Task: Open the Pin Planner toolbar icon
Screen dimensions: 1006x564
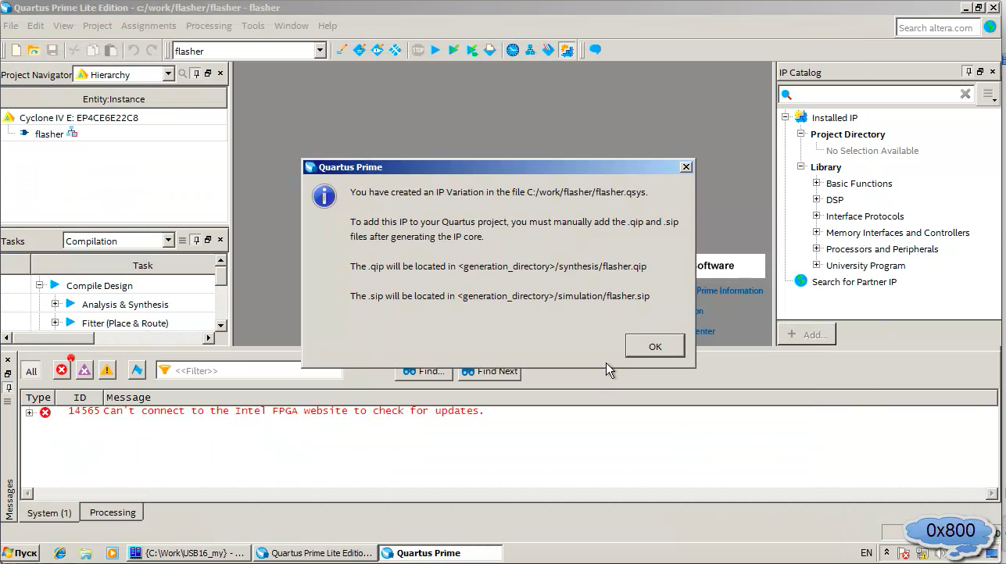Action: point(360,50)
